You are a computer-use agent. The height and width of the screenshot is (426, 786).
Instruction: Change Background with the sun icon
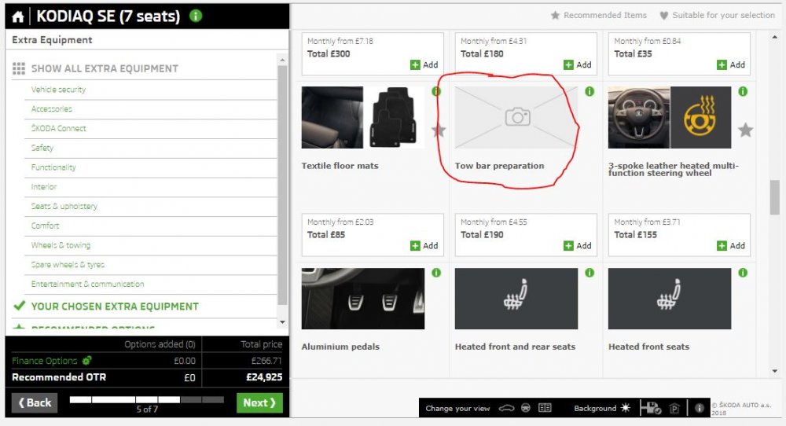point(626,408)
